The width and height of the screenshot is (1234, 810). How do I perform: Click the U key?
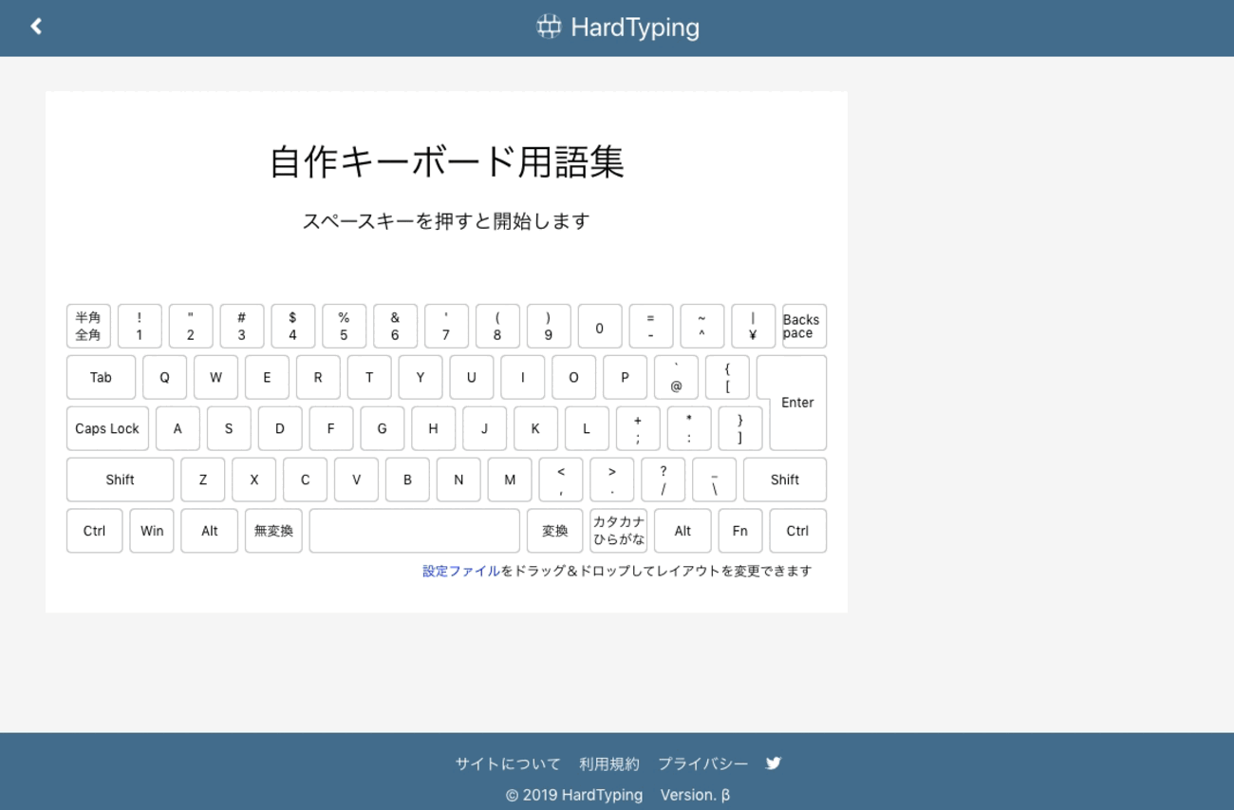[472, 377]
